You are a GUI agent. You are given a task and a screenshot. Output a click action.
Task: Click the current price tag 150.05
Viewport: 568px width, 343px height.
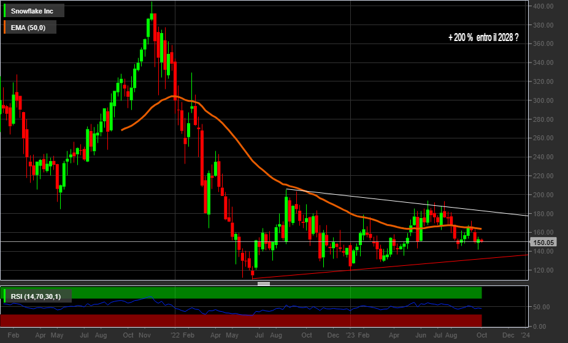543,243
